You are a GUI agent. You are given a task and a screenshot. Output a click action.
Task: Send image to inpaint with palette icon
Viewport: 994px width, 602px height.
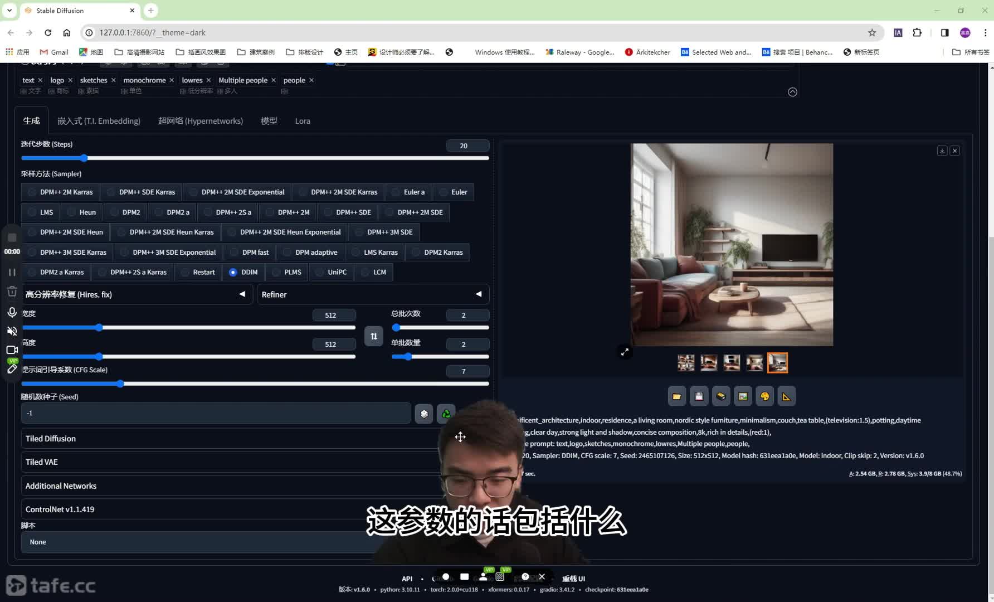(x=764, y=396)
